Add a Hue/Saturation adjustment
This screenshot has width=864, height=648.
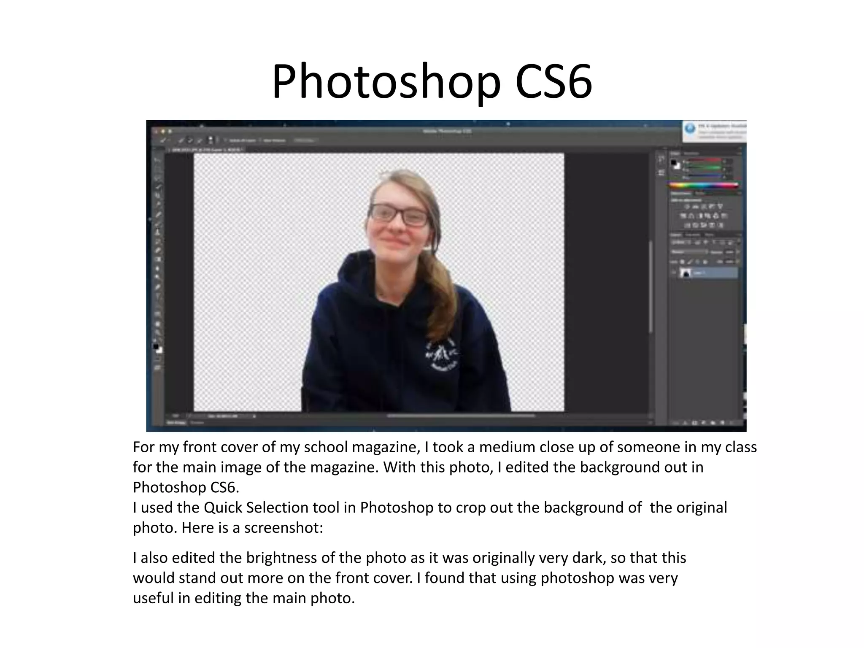tap(683, 216)
